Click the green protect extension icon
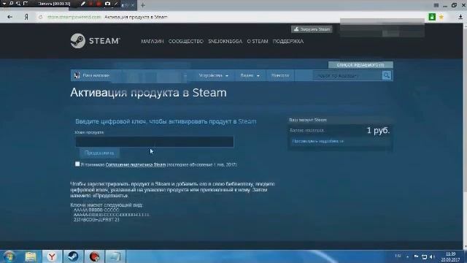The image size is (467, 263). tap(432, 17)
